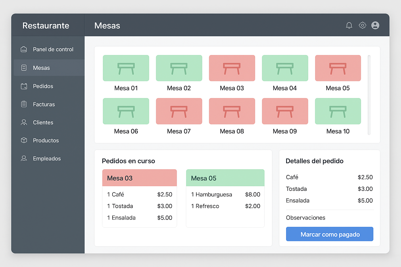Viewport: 401px width, 267px height.
Task: Select the red Mesa 07 table tile
Action: [x=179, y=111]
